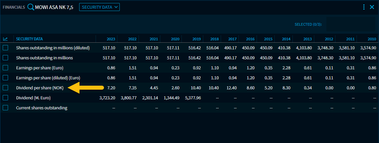Click the Security Data column header
This screenshot has height=143, width=379.
pos(30,39)
